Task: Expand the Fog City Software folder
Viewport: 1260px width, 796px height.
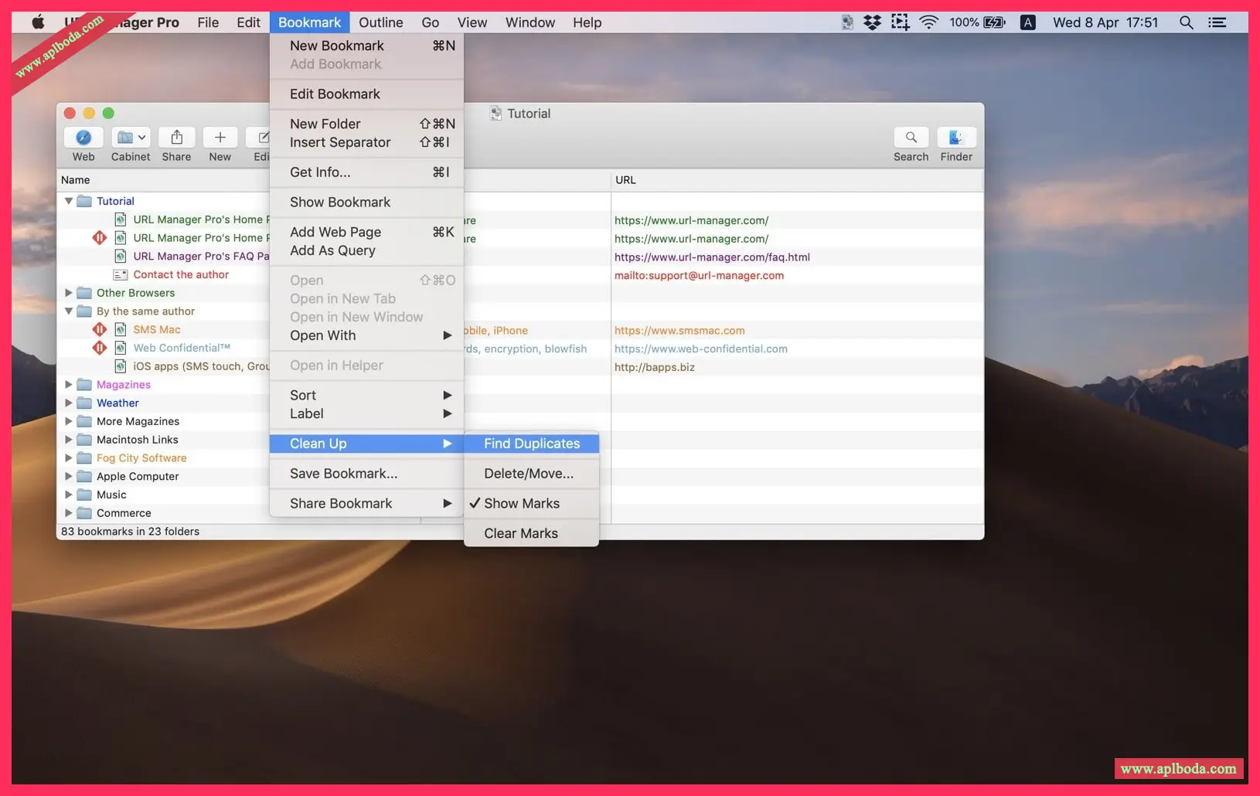Action: point(69,458)
